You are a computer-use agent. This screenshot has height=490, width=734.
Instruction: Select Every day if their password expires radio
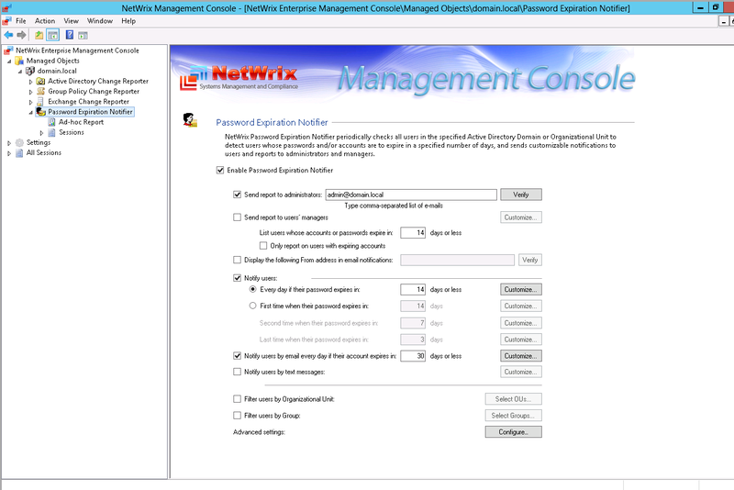tap(253, 289)
